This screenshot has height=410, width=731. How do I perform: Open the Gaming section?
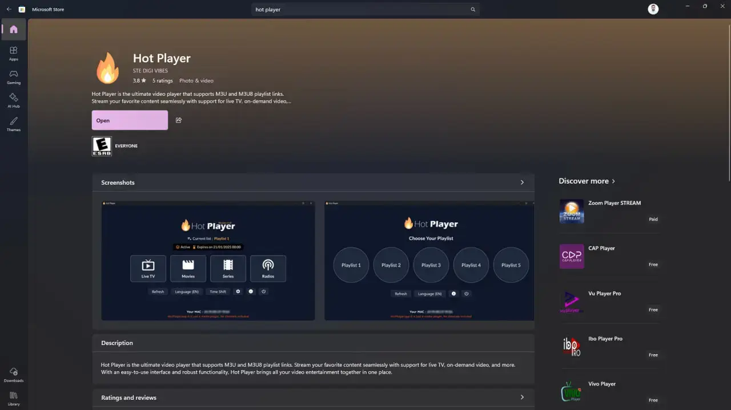[14, 77]
